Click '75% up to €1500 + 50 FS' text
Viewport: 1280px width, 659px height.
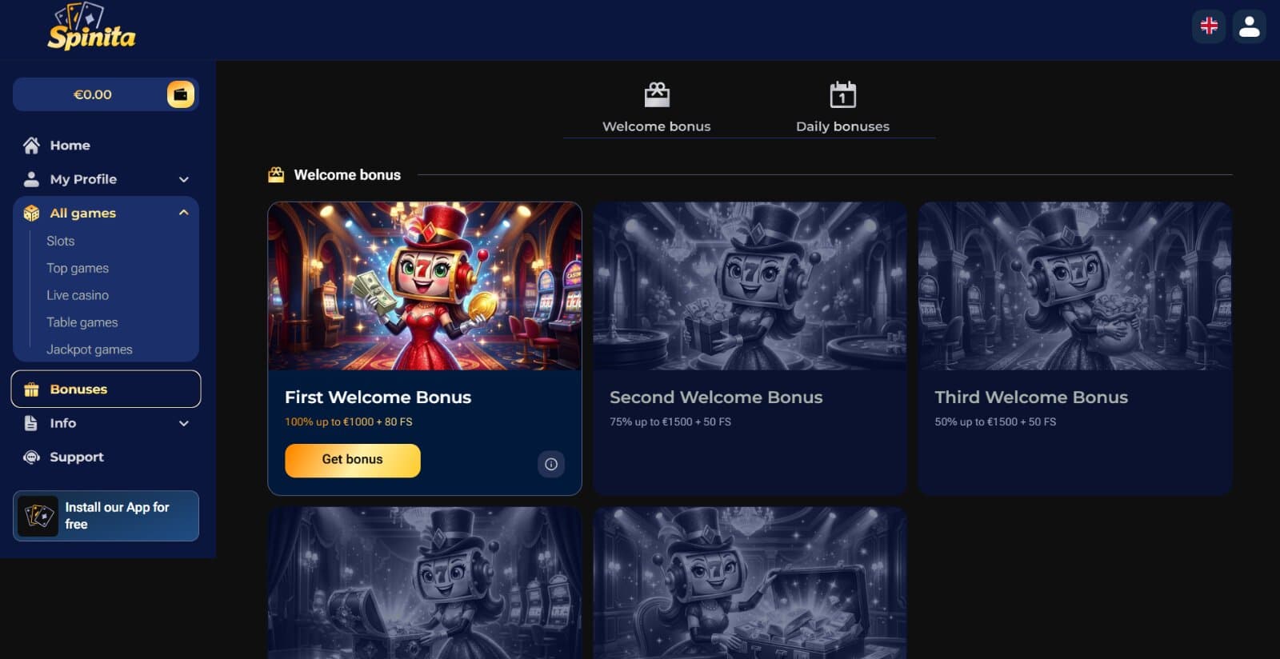click(670, 421)
